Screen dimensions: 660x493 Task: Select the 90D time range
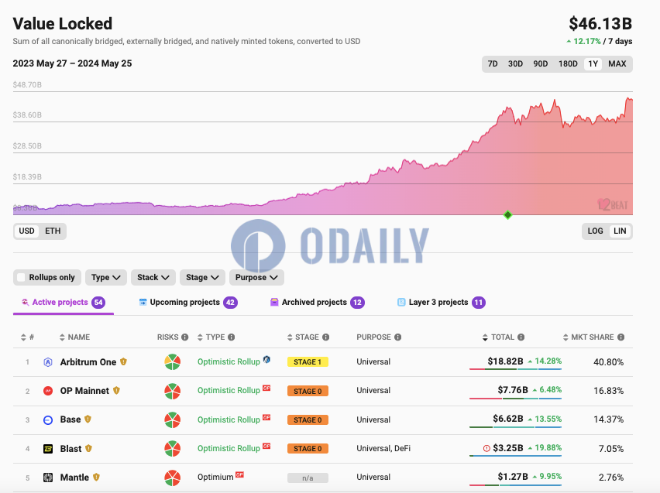541,64
